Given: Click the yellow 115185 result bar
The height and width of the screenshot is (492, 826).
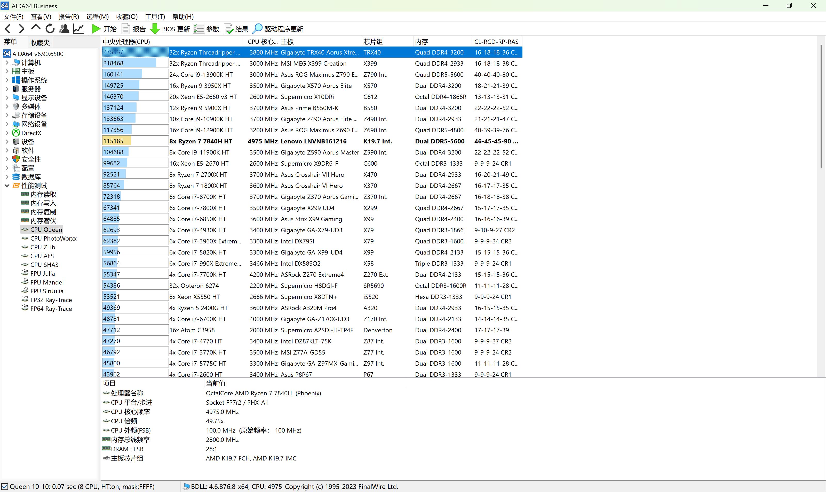Looking at the screenshot, I should (x=117, y=141).
